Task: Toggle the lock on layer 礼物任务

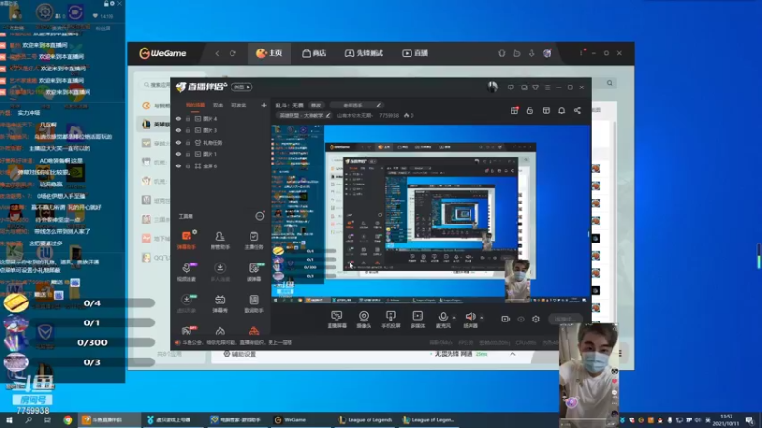Action: [x=188, y=142]
